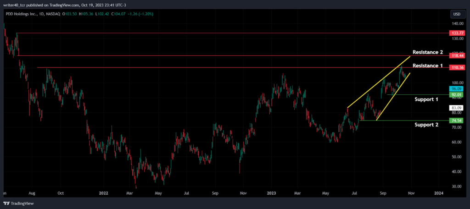Click the 96.09 blue price label
Image resolution: width=470 pixels, height=209 pixels.
(x=456, y=89)
